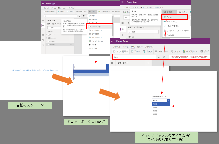Viewport: 219px width, 144px height.
Task: Open テキスト dropdown in left window toolbar
Action: pyautogui.click(x=82, y=12)
